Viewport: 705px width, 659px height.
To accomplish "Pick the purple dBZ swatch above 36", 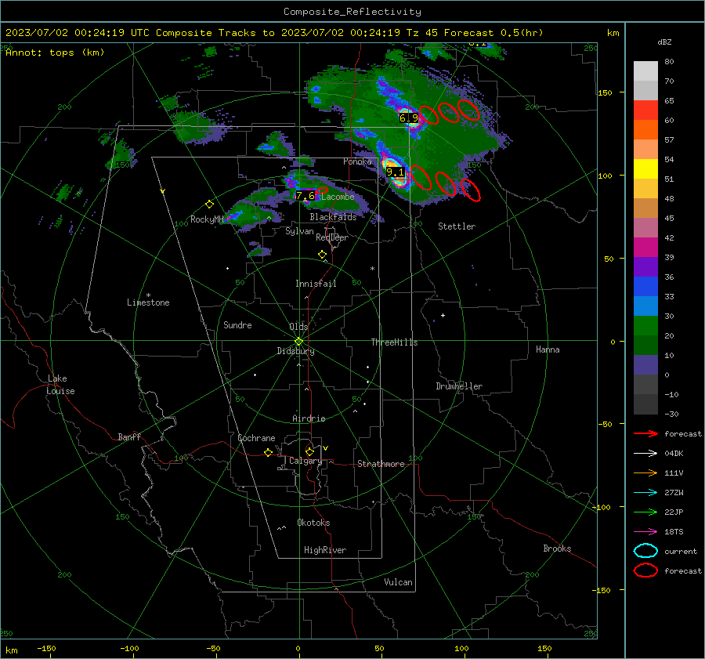I will 645,266.
